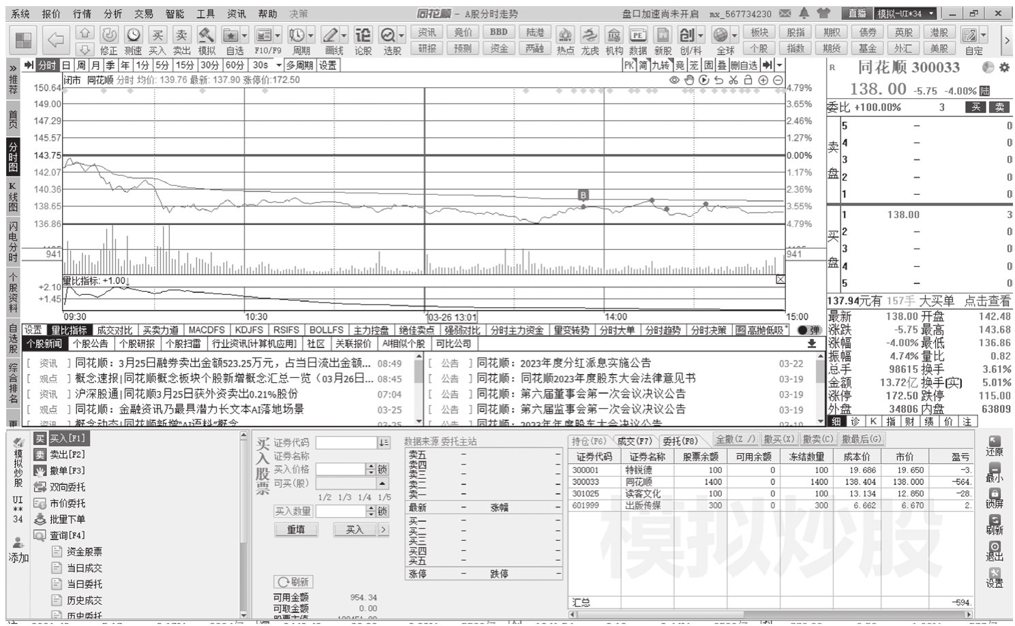Expand the 周期 period dropdown arrow
The width and height of the screenshot is (1015, 626).
311,35
